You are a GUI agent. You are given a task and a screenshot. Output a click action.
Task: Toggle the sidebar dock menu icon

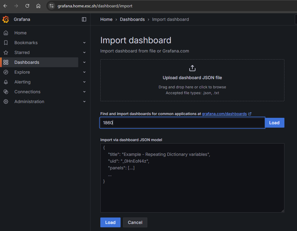click(84, 19)
